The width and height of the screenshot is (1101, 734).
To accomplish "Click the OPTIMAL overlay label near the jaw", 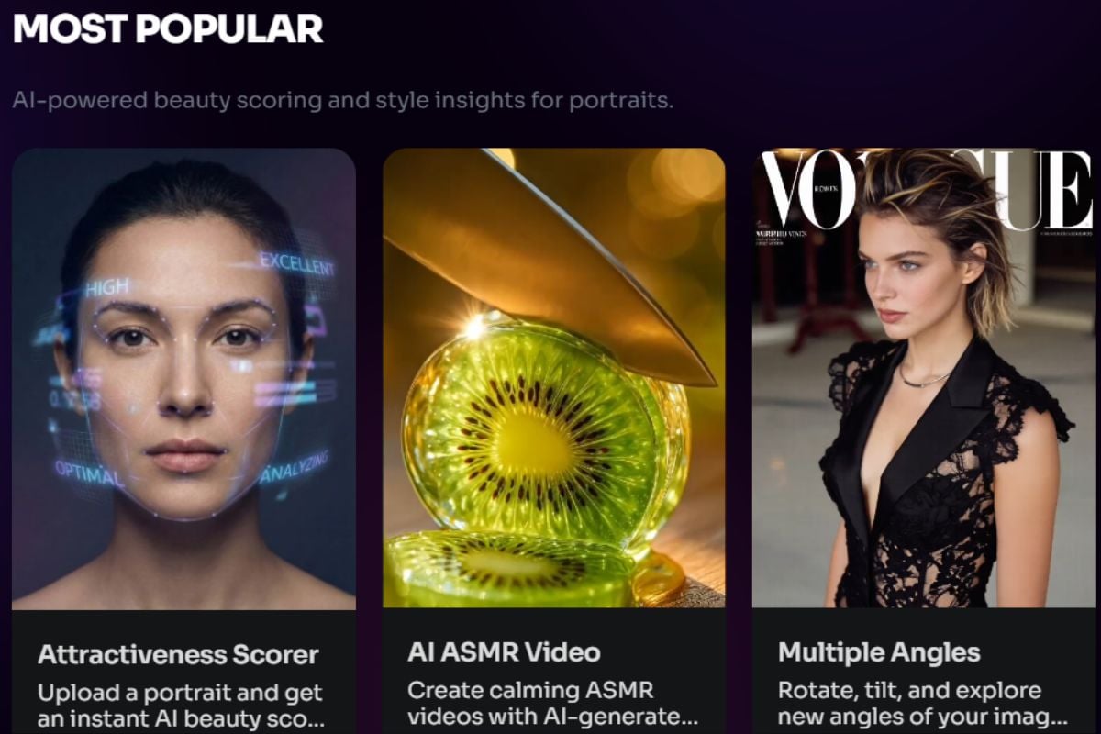I will (x=88, y=473).
